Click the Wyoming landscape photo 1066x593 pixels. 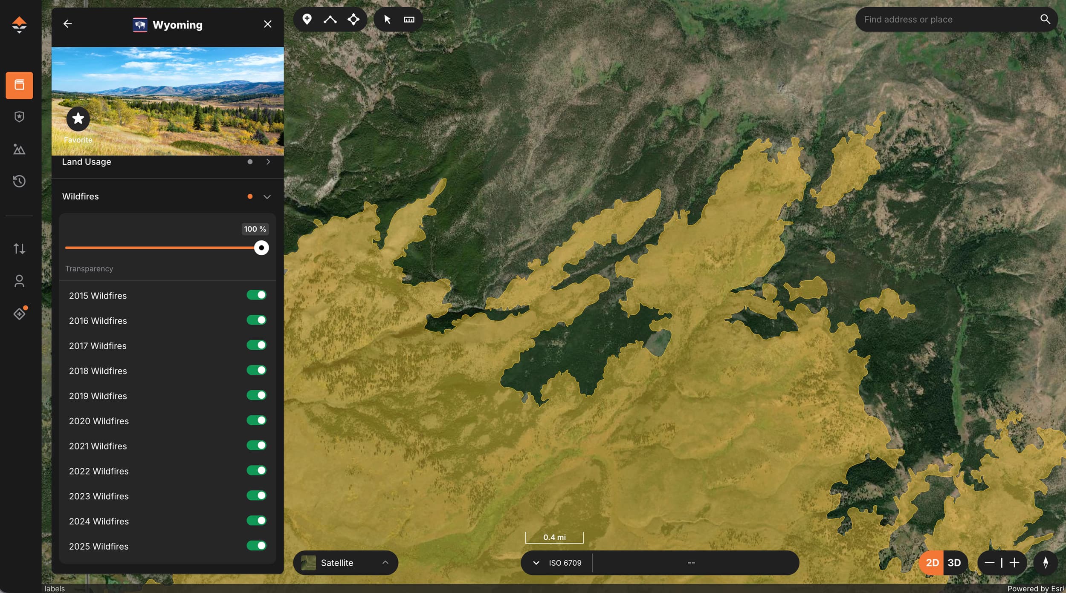168,101
